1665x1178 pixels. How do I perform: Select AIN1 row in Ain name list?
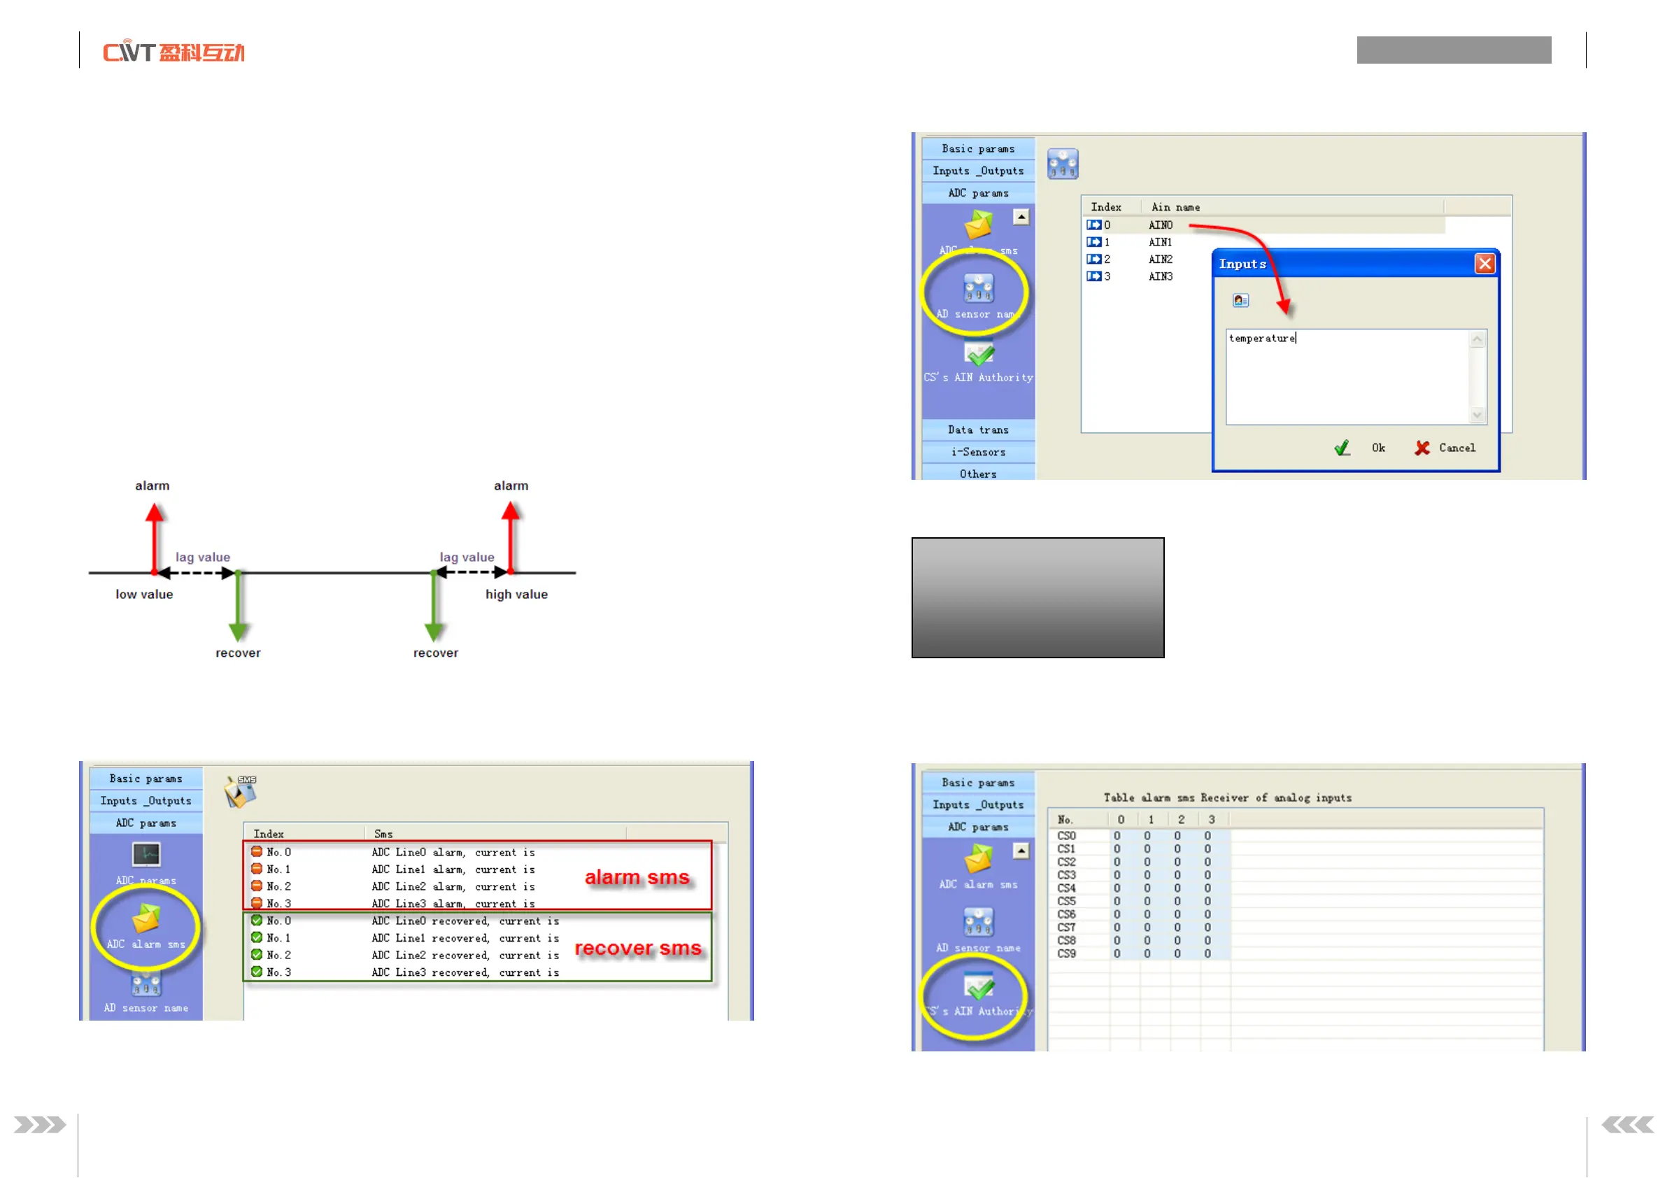[1160, 242]
